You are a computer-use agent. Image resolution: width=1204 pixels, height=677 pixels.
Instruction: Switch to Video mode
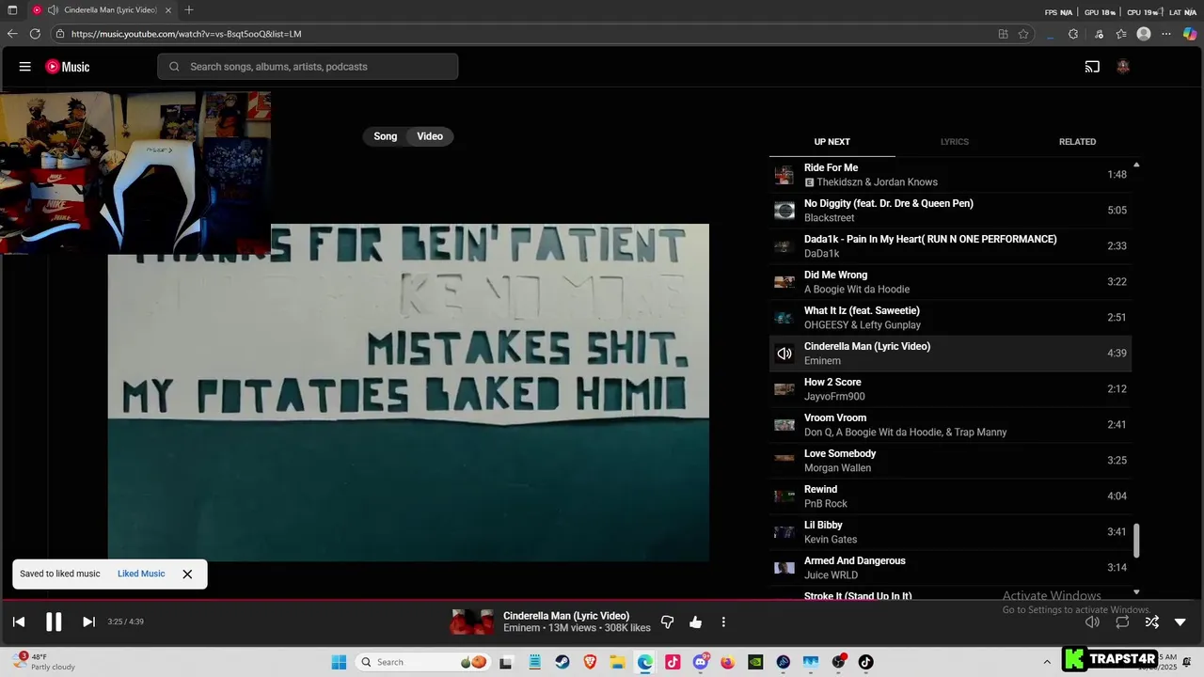tap(430, 136)
